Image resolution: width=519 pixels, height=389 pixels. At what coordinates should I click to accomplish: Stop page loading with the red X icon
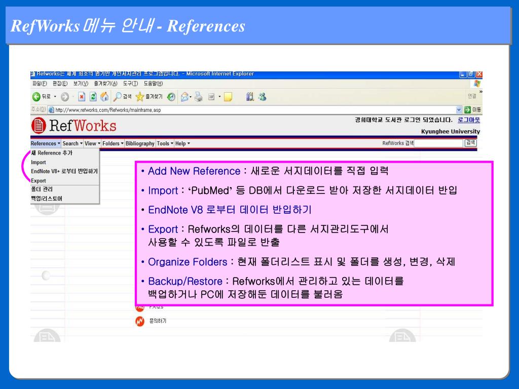point(82,97)
